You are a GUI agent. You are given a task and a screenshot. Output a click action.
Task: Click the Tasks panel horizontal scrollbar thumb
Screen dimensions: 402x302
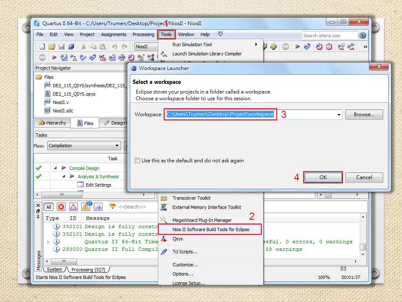[x=62, y=195]
